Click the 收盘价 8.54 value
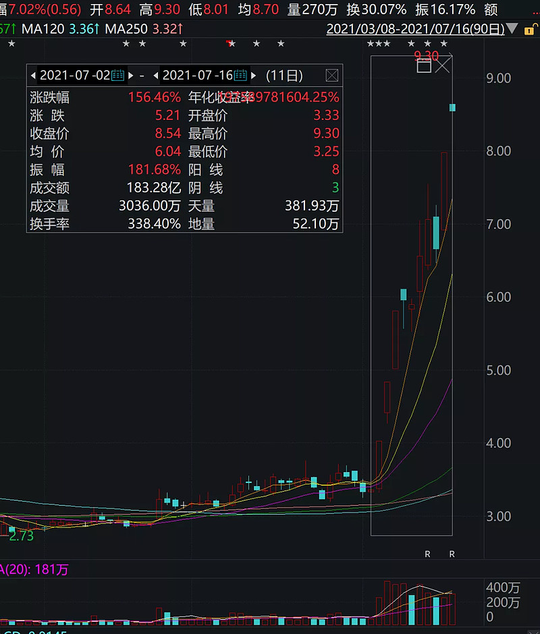The height and width of the screenshot is (634, 540). pyautogui.click(x=167, y=134)
